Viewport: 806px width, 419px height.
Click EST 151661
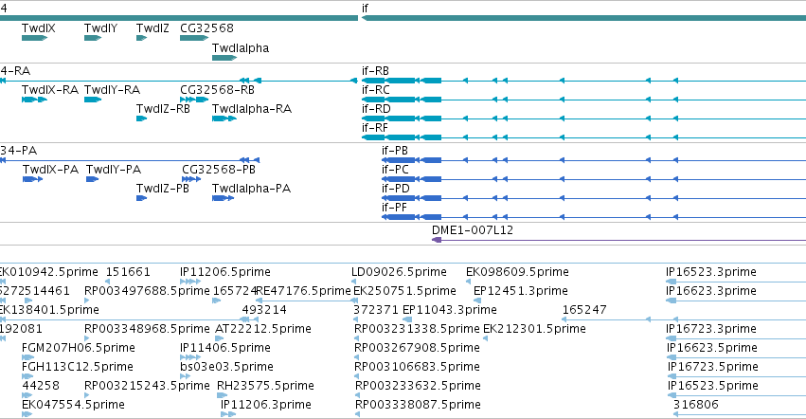tap(107, 282)
